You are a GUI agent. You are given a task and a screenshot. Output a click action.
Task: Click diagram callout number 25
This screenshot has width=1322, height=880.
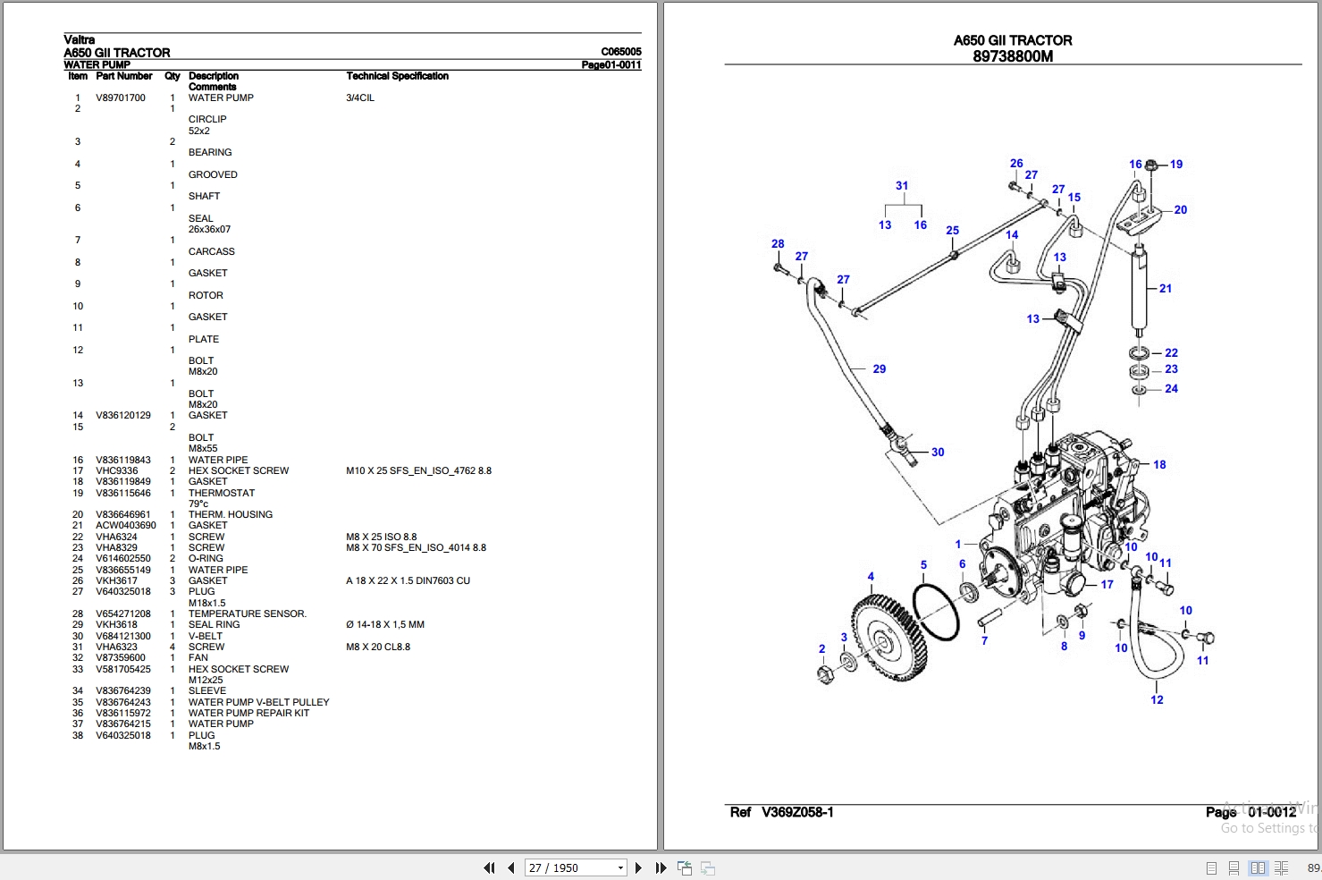[x=953, y=230]
